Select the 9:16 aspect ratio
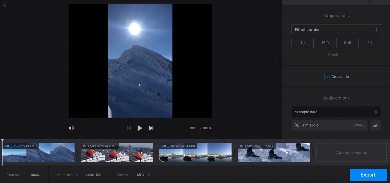Image resolution: width=390 pixels, height=183 pixels. click(348, 43)
